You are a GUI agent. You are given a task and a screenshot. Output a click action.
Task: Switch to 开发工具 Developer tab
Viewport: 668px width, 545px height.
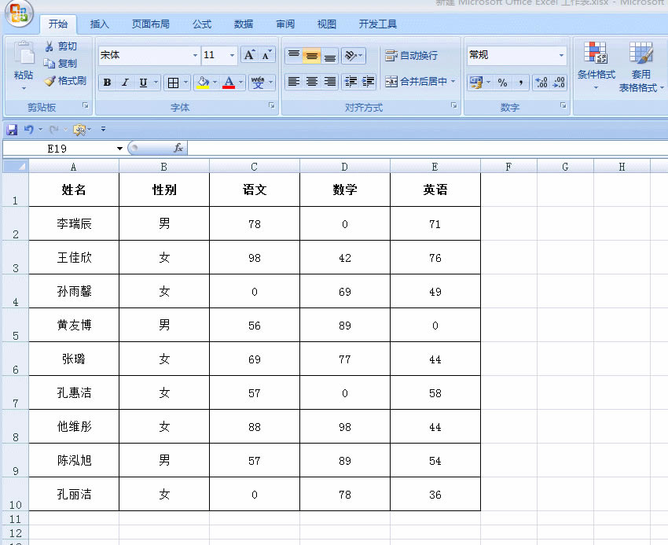377,24
